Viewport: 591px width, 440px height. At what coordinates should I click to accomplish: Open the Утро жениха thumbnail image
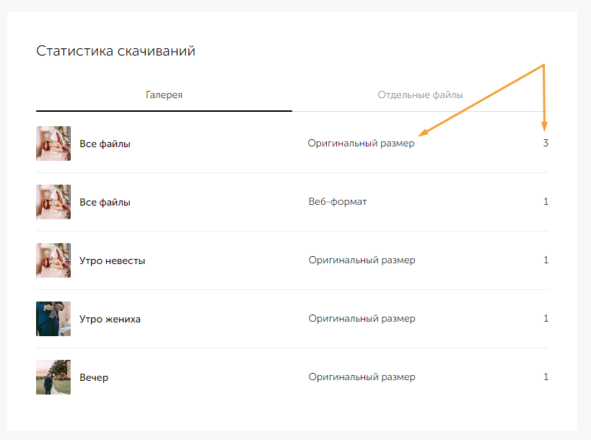[53, 319]
